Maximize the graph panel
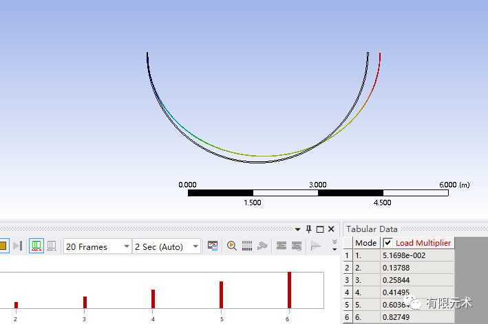This screenshot has height=324, width=488. pyautogui.click(x=320, y=229)
